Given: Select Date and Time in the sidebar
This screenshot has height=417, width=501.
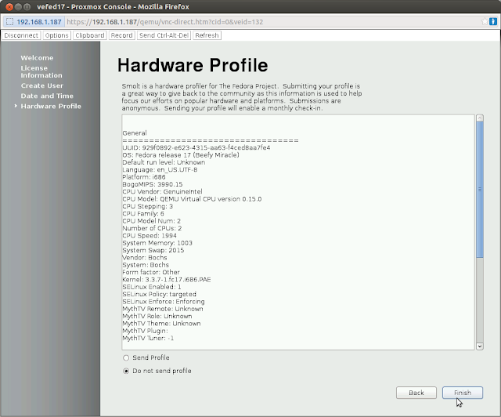Looking at the screenshot, I should [47, 96].
